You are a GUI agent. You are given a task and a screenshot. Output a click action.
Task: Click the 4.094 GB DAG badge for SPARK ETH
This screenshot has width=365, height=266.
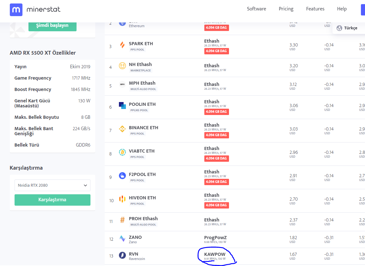[216, 51]
